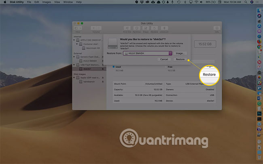Collapse the APPLE SSD disk tree item
Viewport: 263px width, 164px height.
[x=74, y=41]
